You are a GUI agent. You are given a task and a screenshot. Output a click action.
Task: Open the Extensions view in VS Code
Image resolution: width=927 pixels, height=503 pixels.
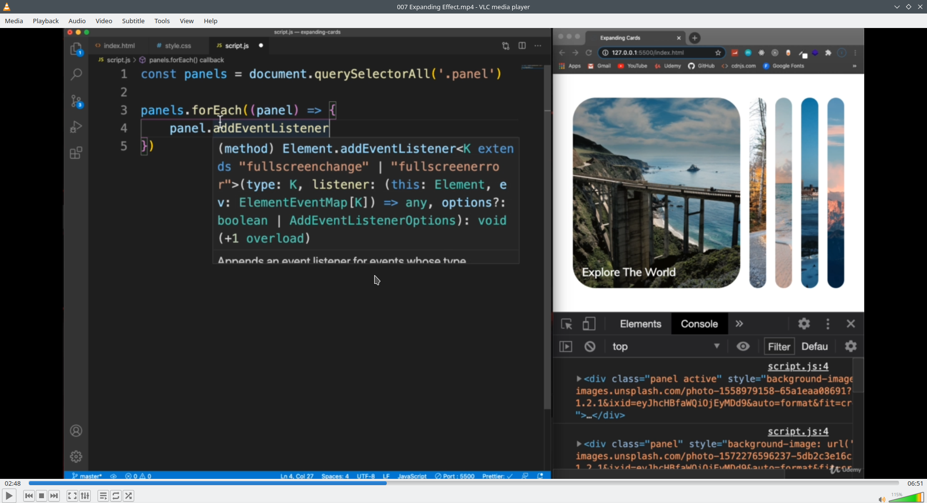(x=76, y=153)
